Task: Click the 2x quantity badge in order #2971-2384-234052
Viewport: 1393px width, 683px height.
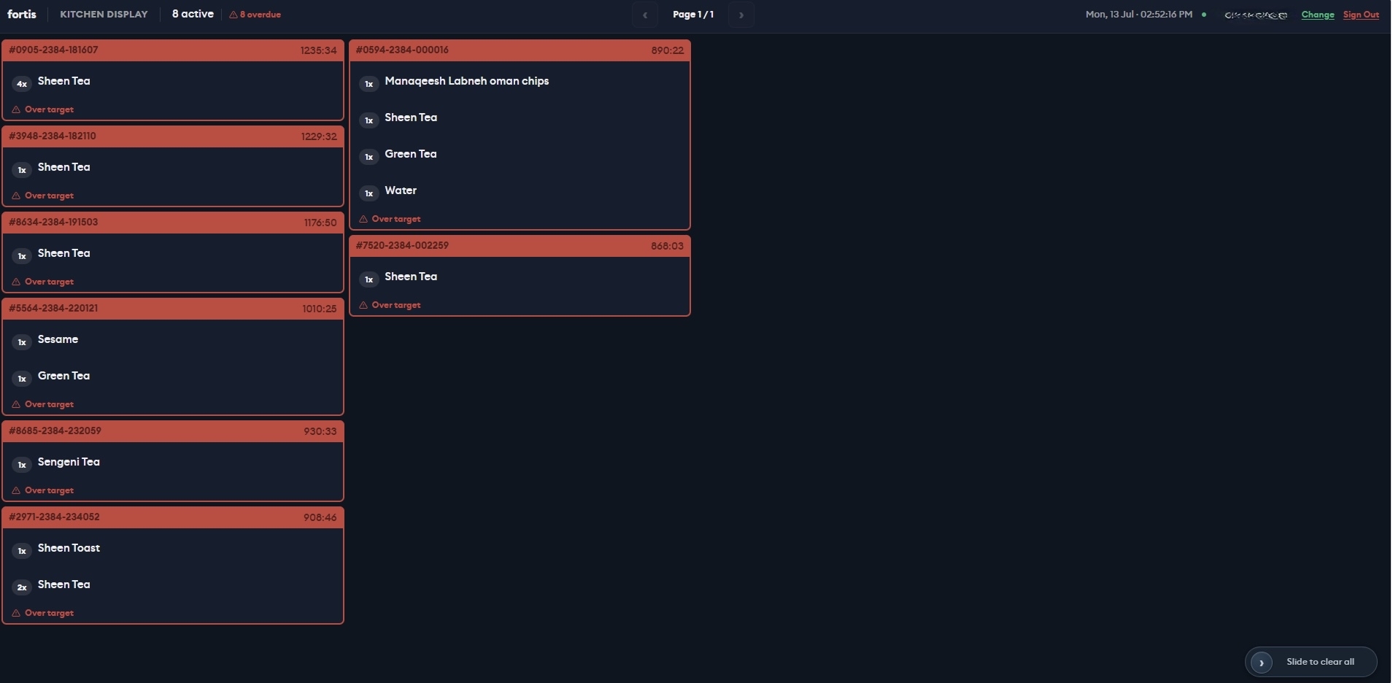Action: pos(22,587)
